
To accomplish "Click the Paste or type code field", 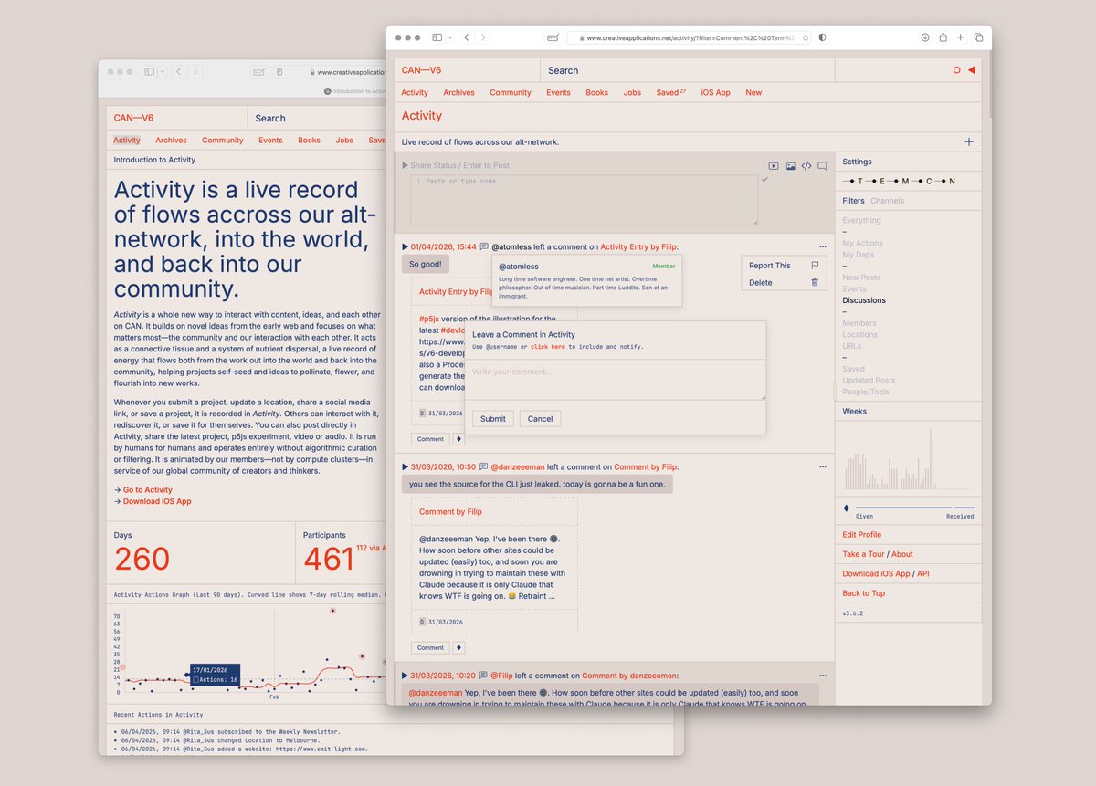I will 584,200.
